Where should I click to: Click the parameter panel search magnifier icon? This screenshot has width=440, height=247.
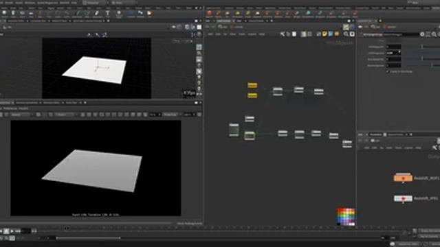(x=434, y=34)
